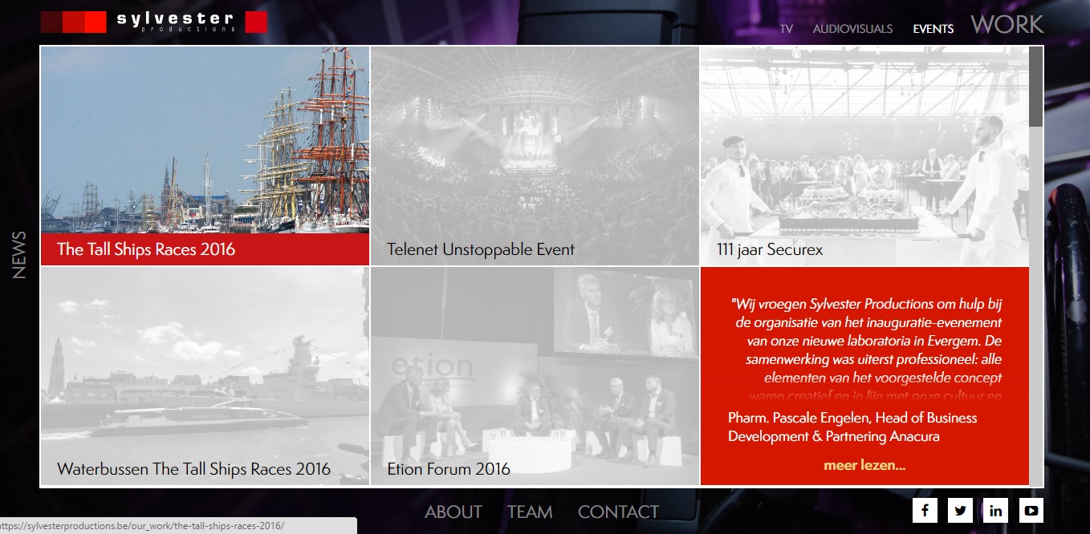Open the Etion Forum 2016 title
Viewport: 1090px width, 534px height.
click(449, 469)
